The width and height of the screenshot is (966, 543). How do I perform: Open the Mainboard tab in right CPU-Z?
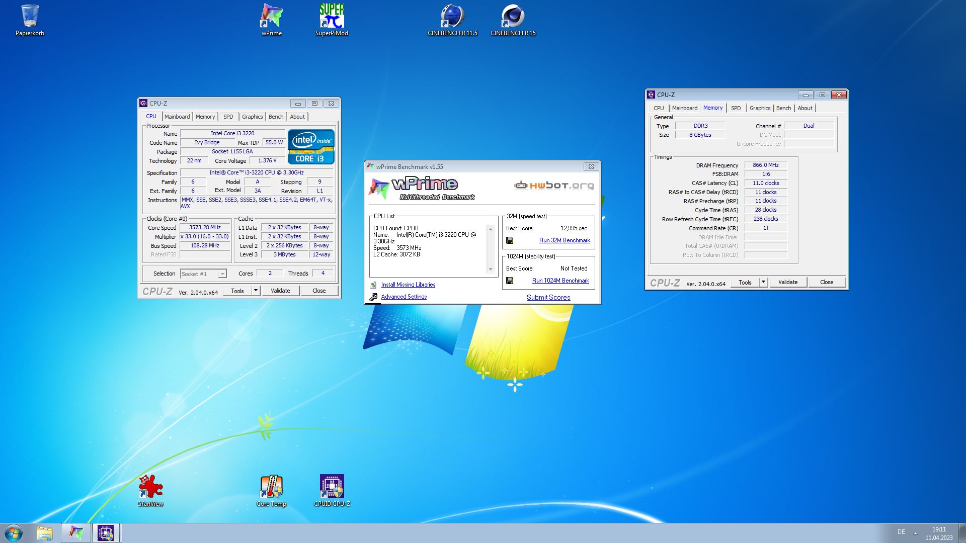pos(685,108)
